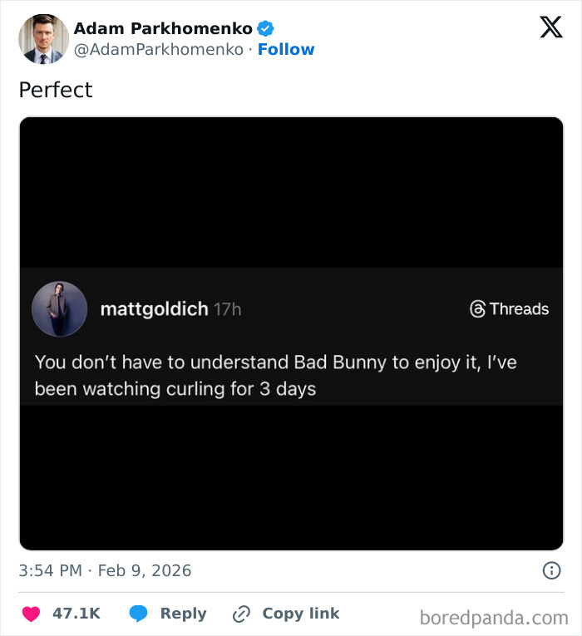Click the tweet text 'Perfect'

click(56, 90)
